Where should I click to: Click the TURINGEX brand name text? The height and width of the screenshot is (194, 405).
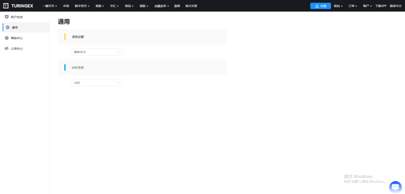click(22, 6)
